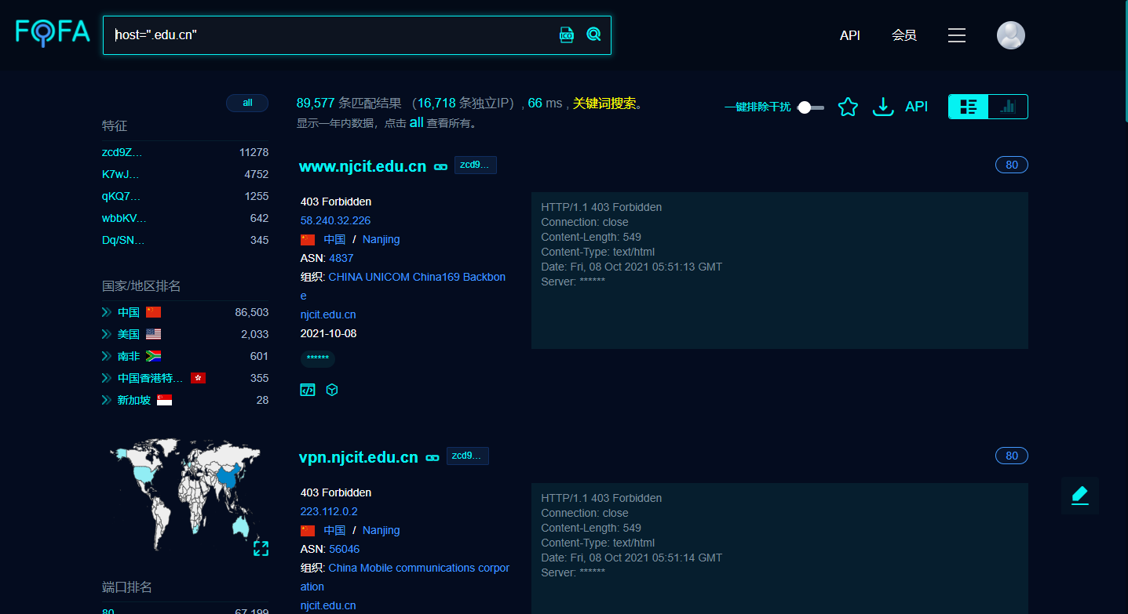The image size is (1128, 614).
Task: Click the 86,503 count beside 中国
Action: [251, 312]
